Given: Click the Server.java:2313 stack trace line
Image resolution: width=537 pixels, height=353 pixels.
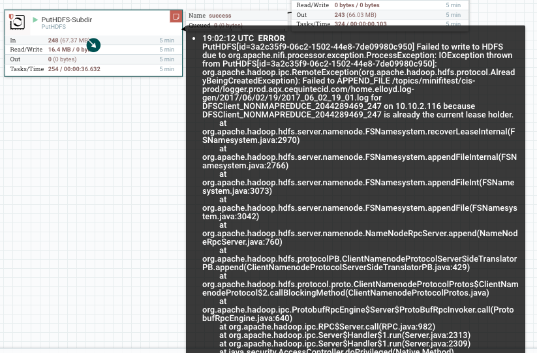Looking at the screenshot, I should (x=345, y=335).
